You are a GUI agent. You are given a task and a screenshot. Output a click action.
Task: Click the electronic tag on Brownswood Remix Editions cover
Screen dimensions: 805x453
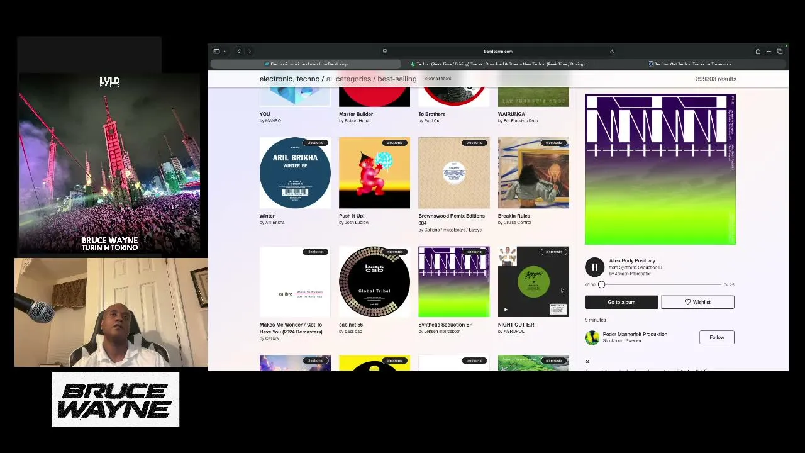point(474,143)
